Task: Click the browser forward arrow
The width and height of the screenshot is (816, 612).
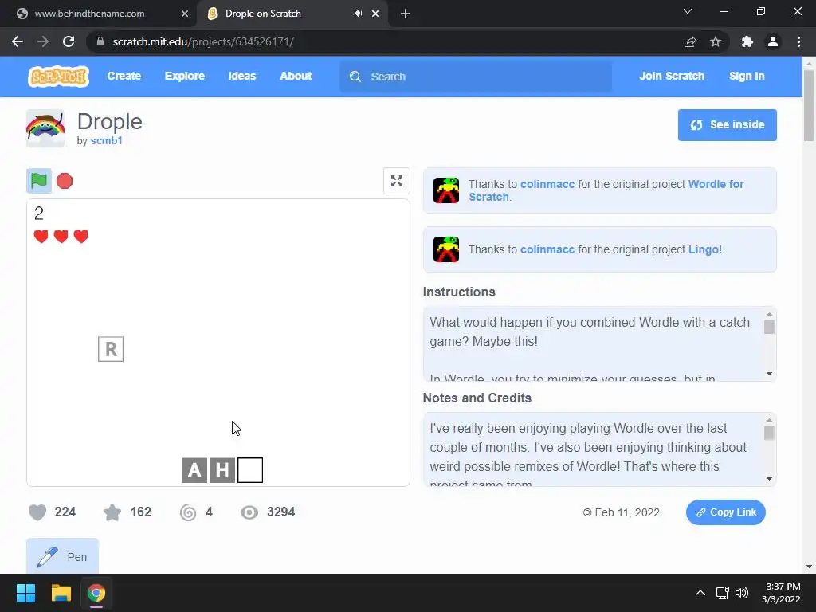Action: point(43,41)
